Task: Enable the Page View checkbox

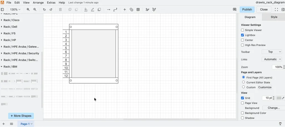Action: (x=242, y=103)
